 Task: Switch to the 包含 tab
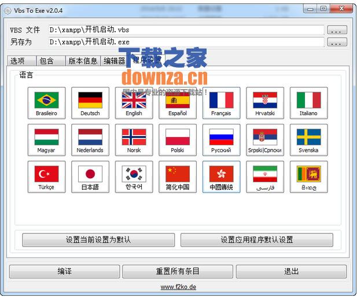click(x=51, y=61)
